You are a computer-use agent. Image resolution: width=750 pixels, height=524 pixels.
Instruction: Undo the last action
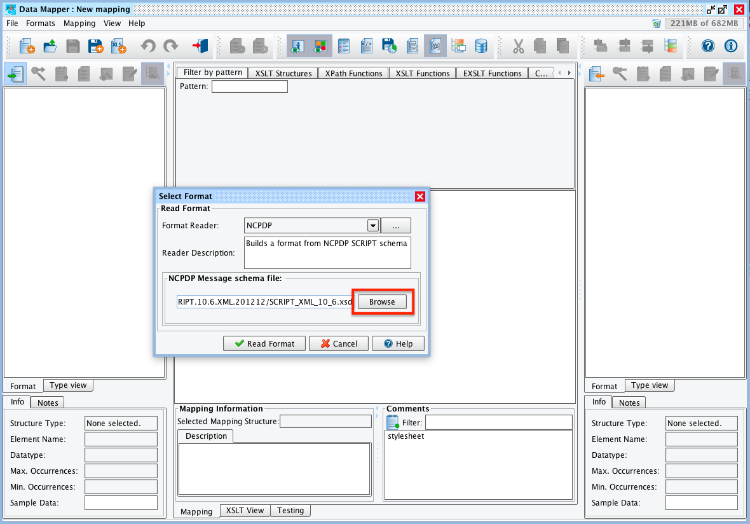tap(148, 46)
